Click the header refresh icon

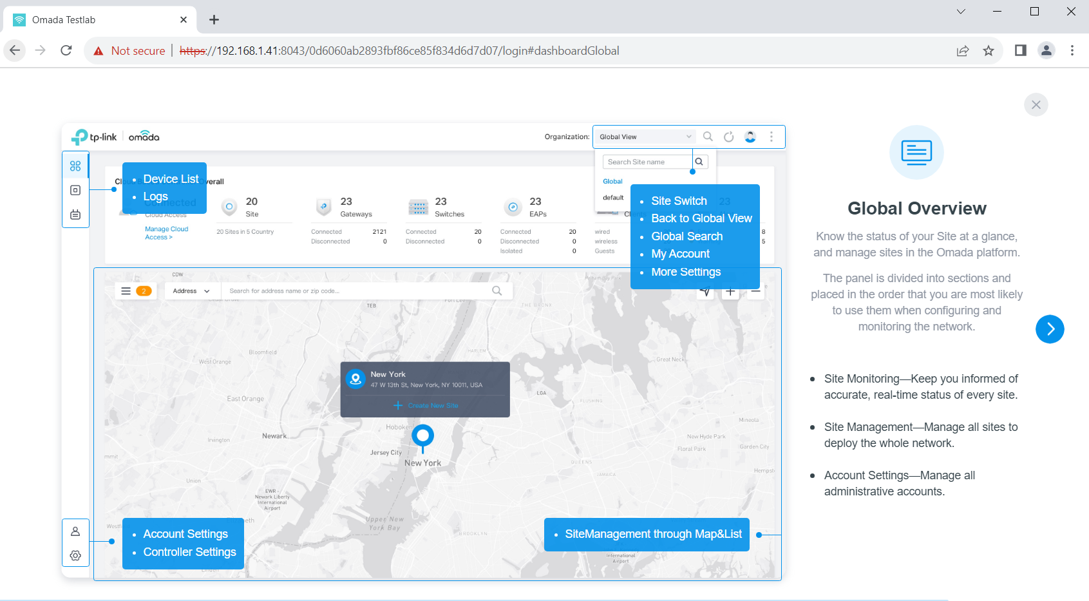click(729, 137)
